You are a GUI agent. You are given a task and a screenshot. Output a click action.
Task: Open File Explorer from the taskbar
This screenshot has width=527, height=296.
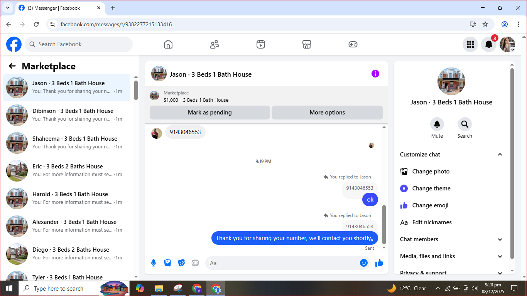(159, 288)
